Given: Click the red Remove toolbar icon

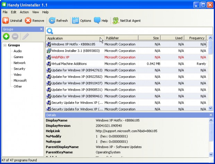Looking at the screenshot, I should click(28, 20).
